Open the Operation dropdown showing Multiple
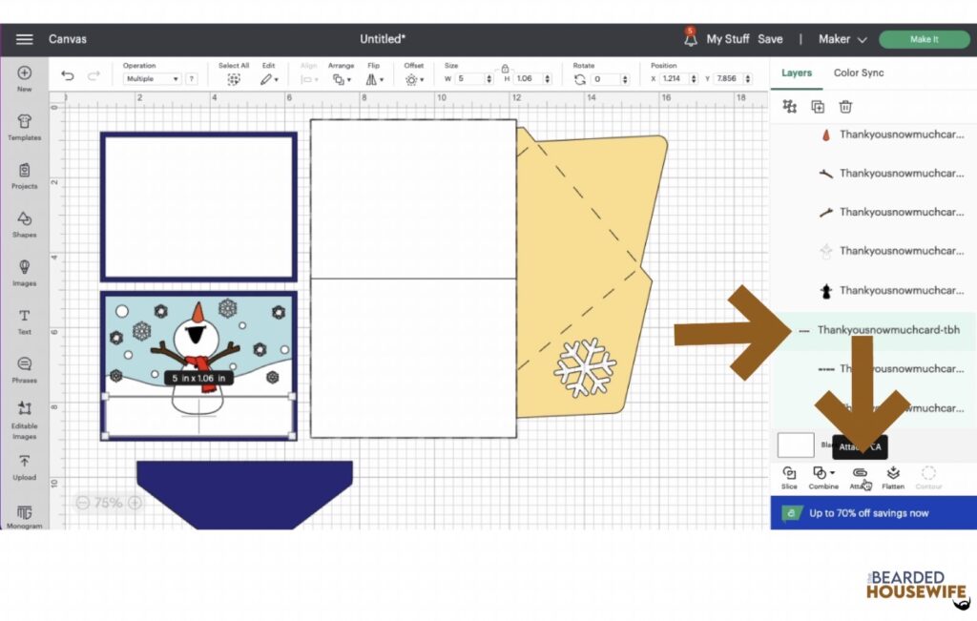 coord(153,79)
